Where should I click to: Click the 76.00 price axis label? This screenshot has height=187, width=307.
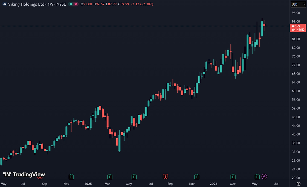pos(296,57)
